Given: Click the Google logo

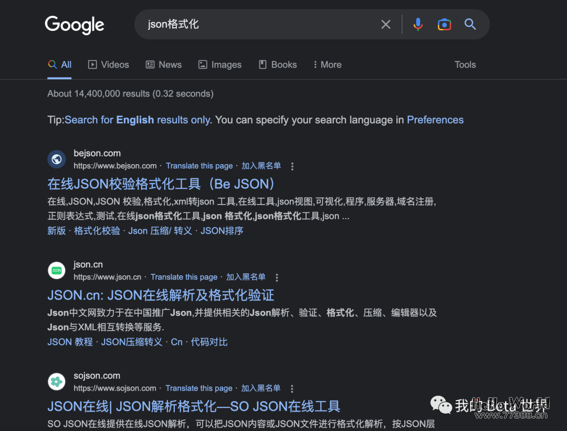Looking at the screenshot, I should tap(75, 25).
